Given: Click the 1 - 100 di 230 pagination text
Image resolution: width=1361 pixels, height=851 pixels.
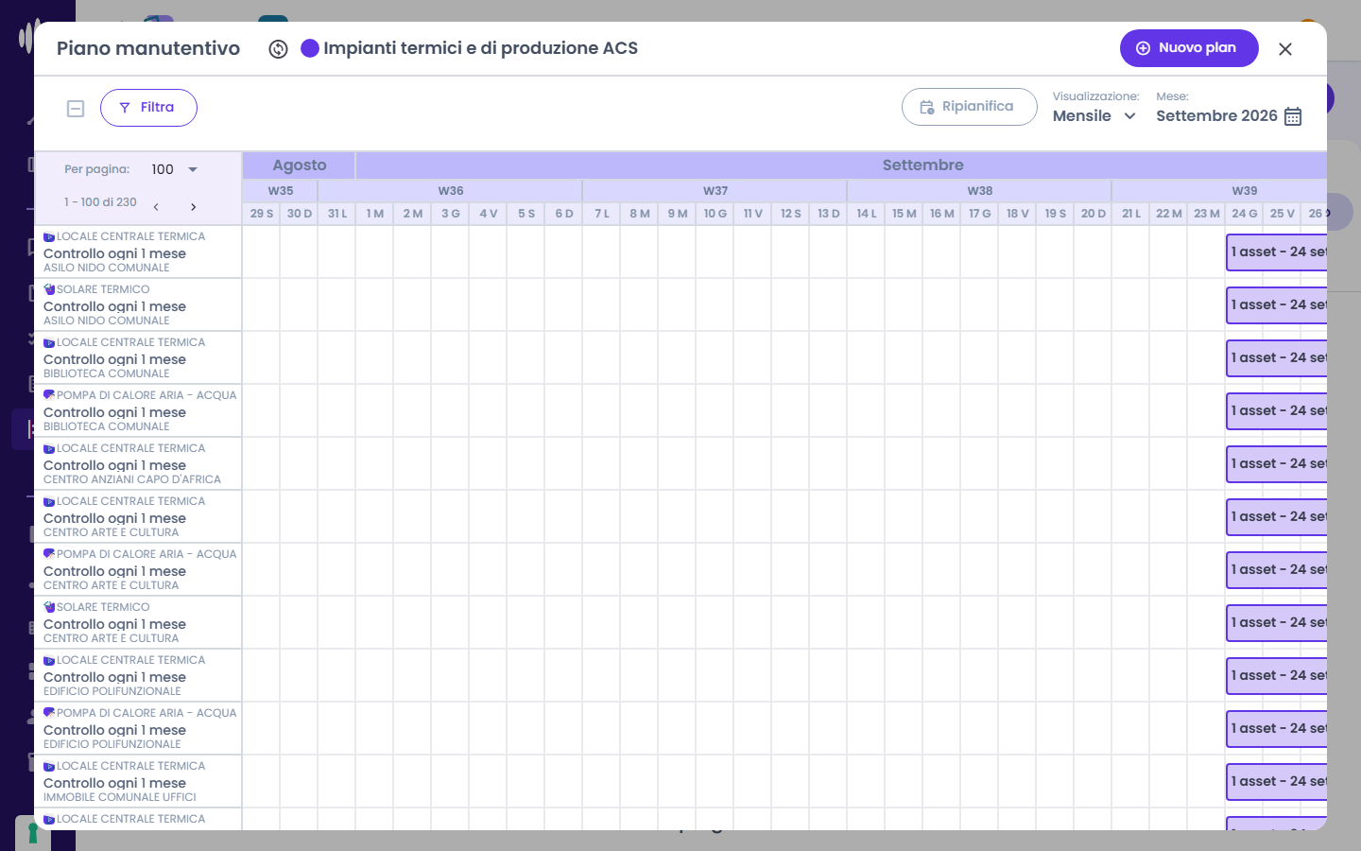Looking at the screenshot, I should (x=100, y=202).
